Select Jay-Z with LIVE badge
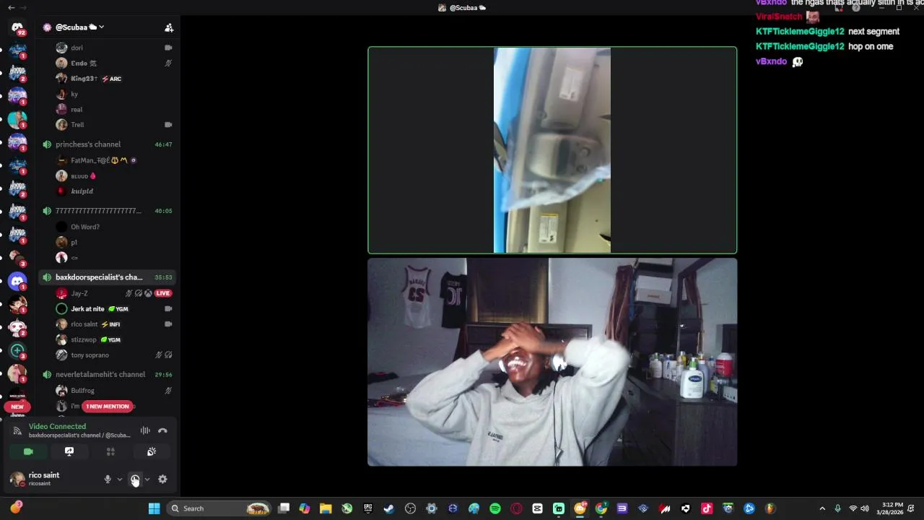The height and width of the screenshot is (520, 924). (x=115, y=293)
